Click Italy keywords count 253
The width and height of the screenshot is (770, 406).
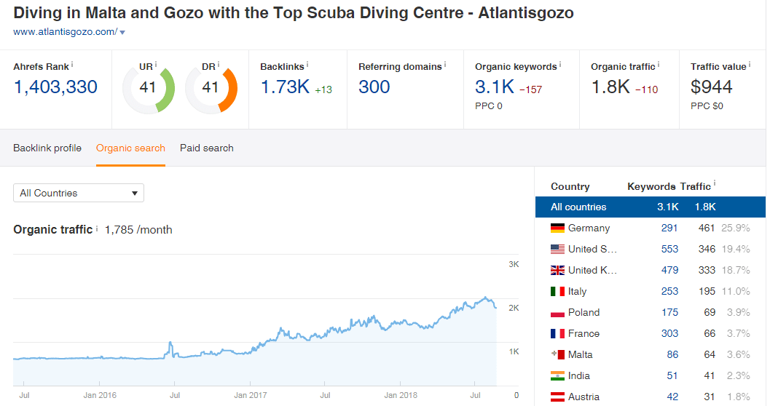point(669,291)
